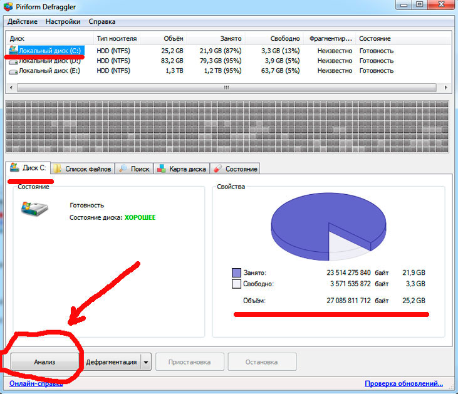This screenshot has height=394, width=458.
Task: Click the 27 085 811 712 bytes value
Action: point(348,301)
